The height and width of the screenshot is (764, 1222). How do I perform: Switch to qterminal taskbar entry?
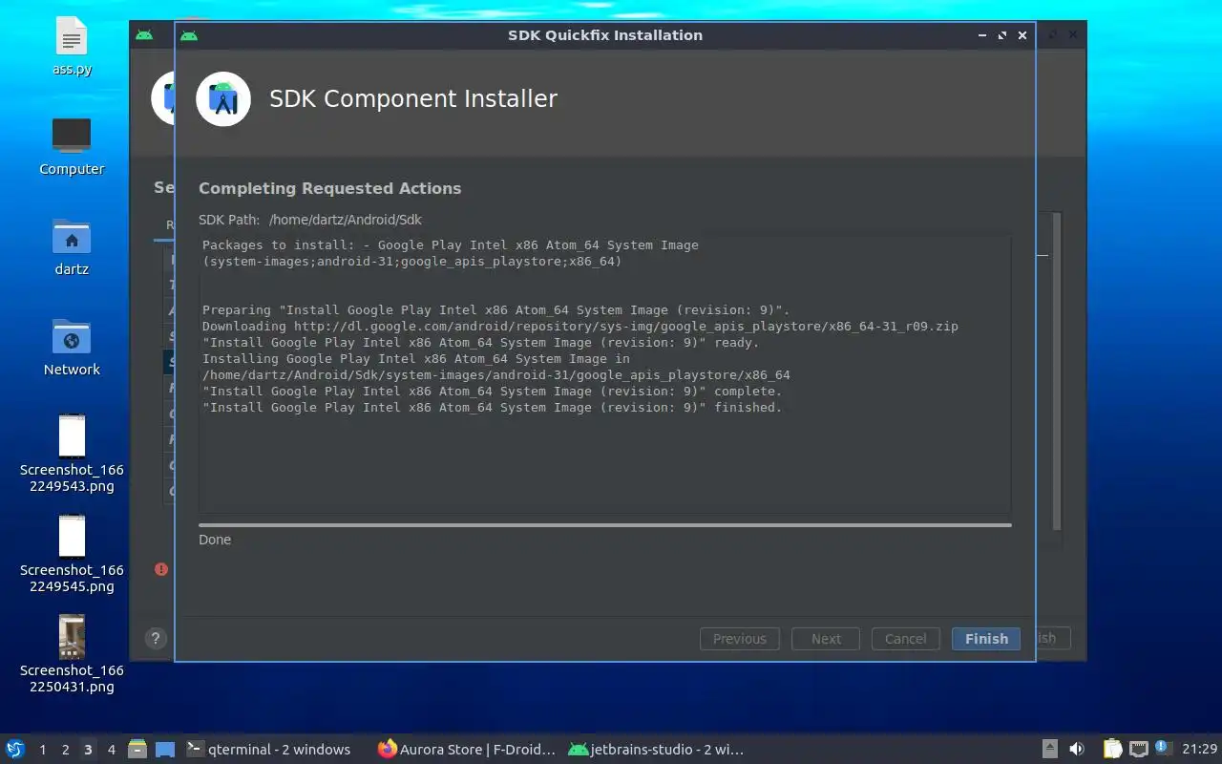(x=268, y=749)
